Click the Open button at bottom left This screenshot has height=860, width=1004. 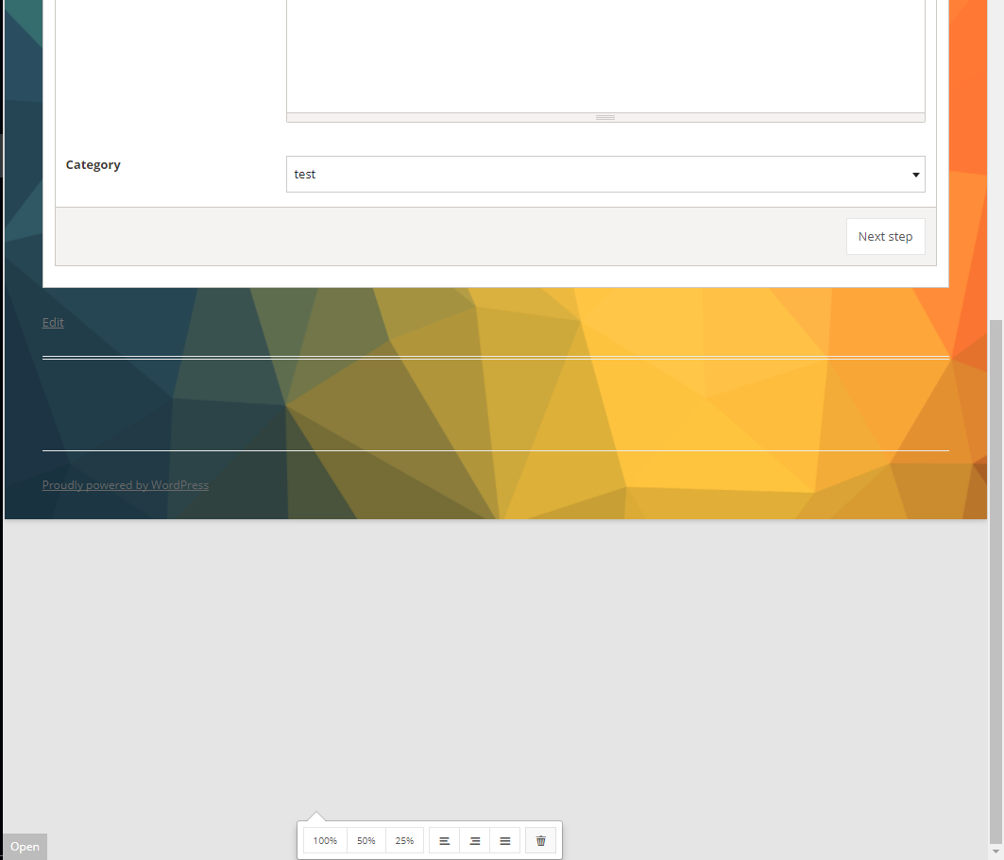tap(25, 847)
